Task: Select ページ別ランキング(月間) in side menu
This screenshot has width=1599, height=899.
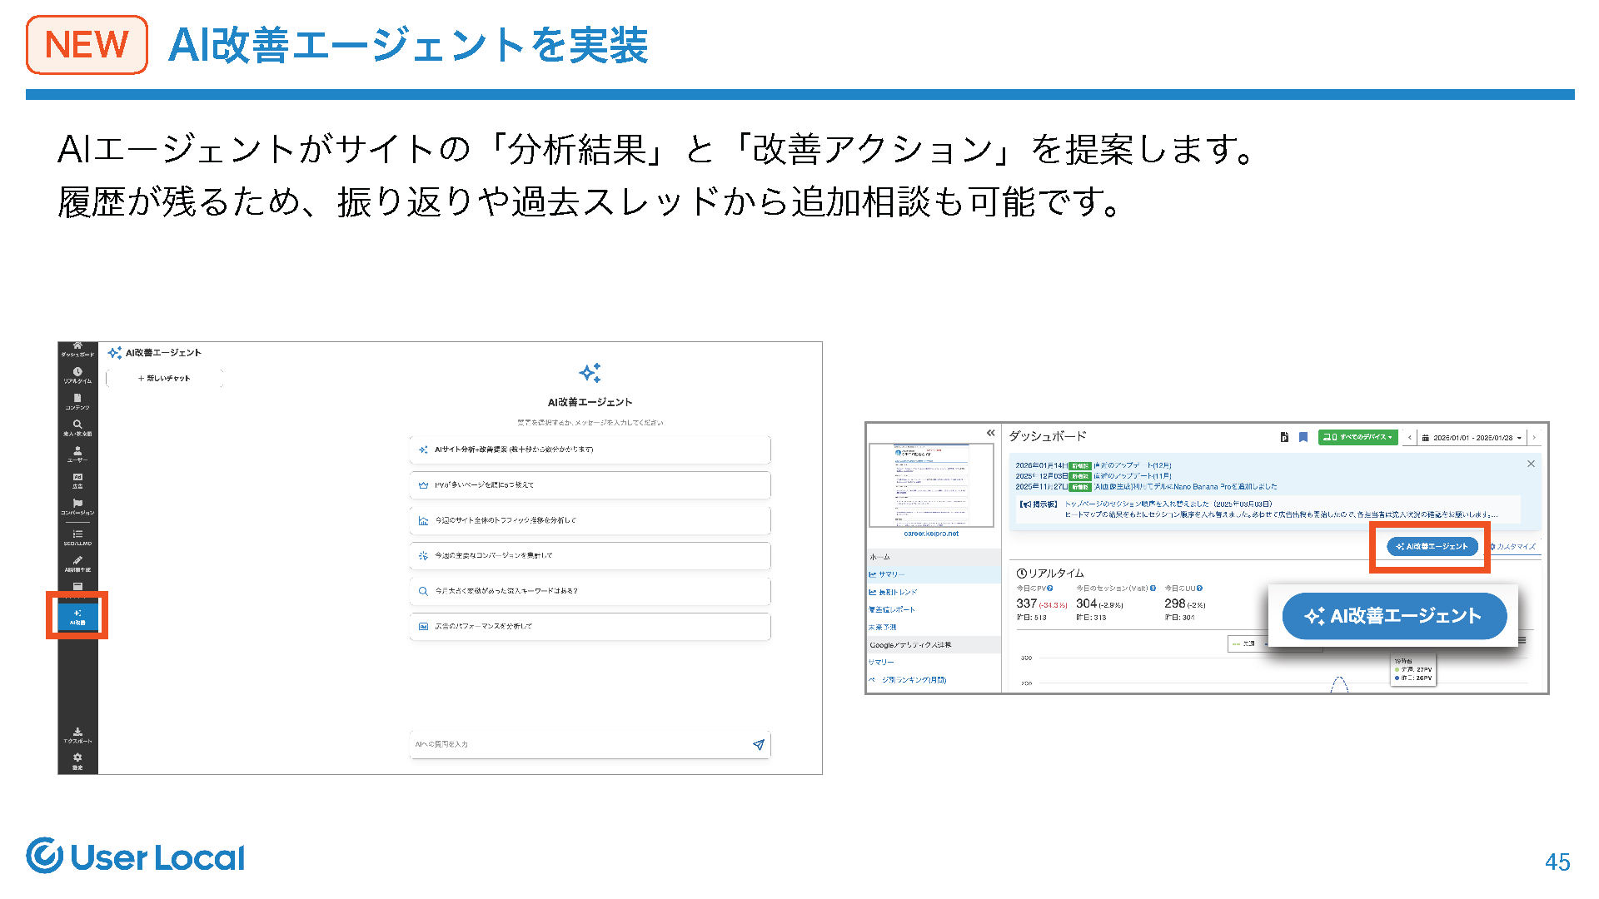Action: 907,680
